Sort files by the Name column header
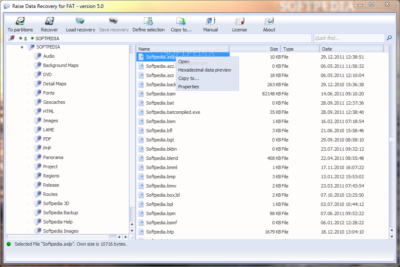The image size is (400, 267). point(183,49)
